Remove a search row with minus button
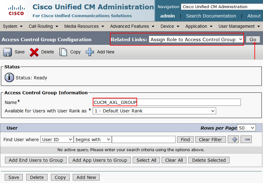The image size is (263, 183). 246,139
